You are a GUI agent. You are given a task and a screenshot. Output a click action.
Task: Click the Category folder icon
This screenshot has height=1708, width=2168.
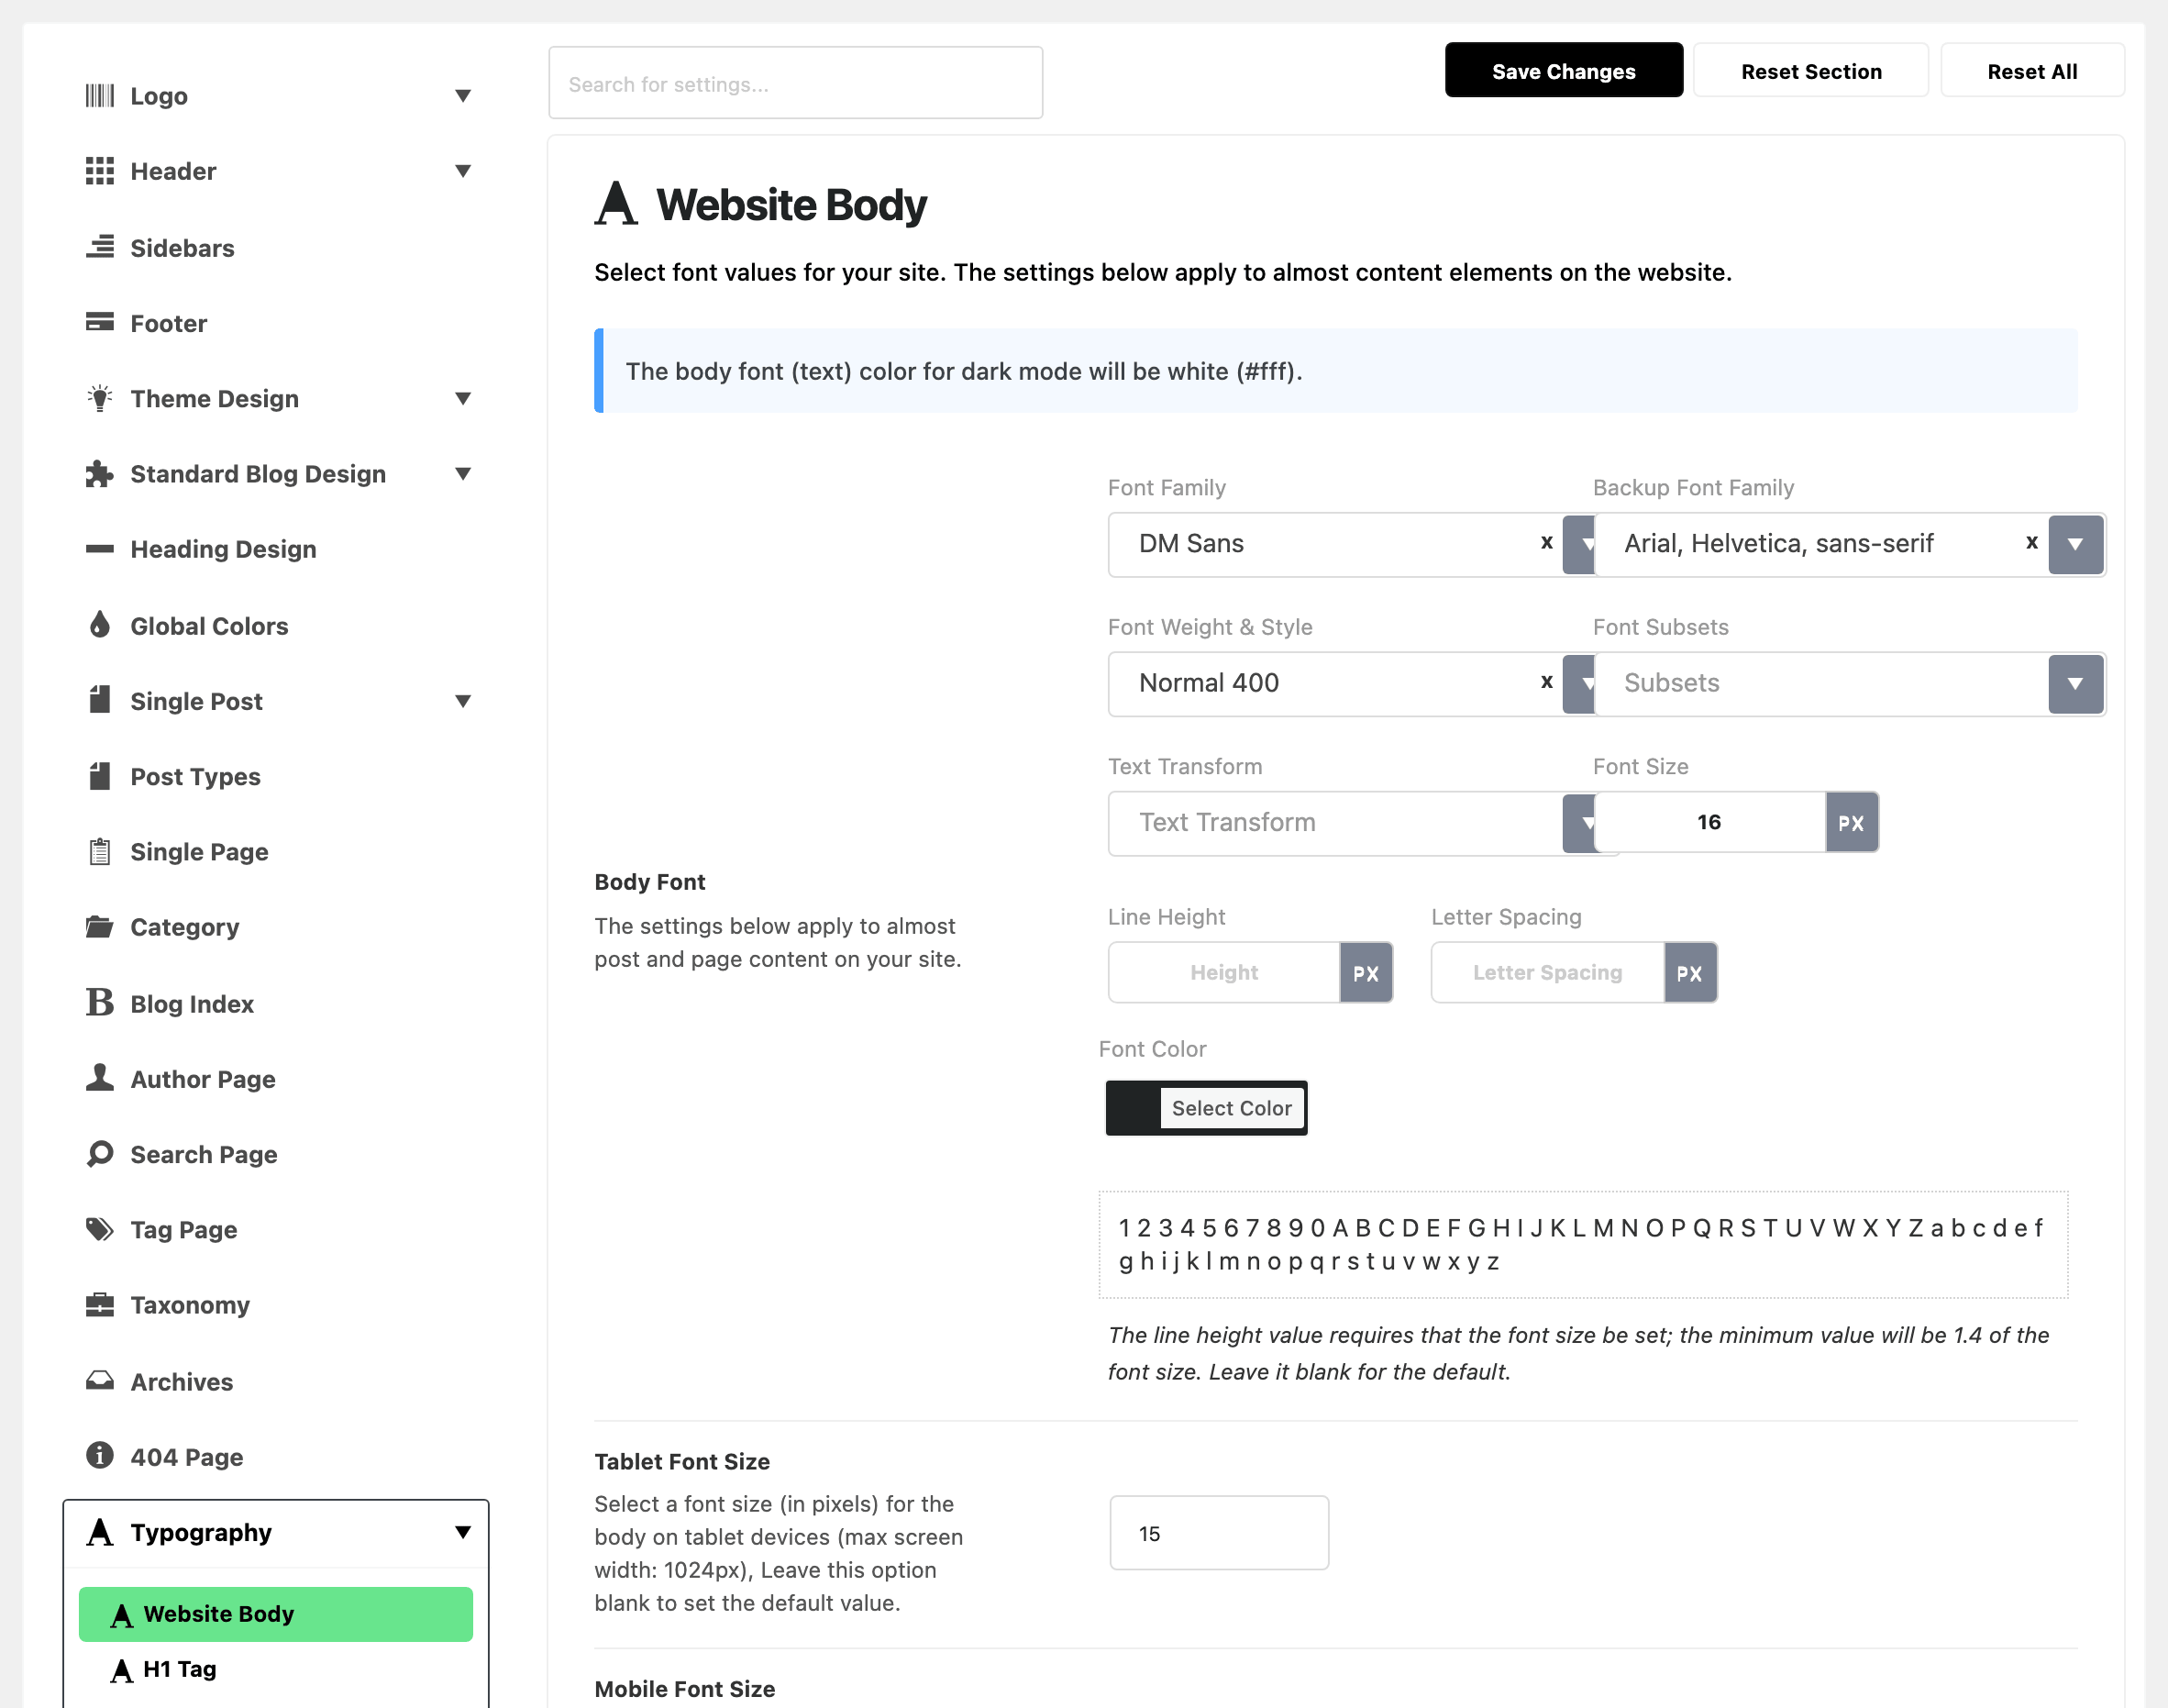(x=100, y=926)
